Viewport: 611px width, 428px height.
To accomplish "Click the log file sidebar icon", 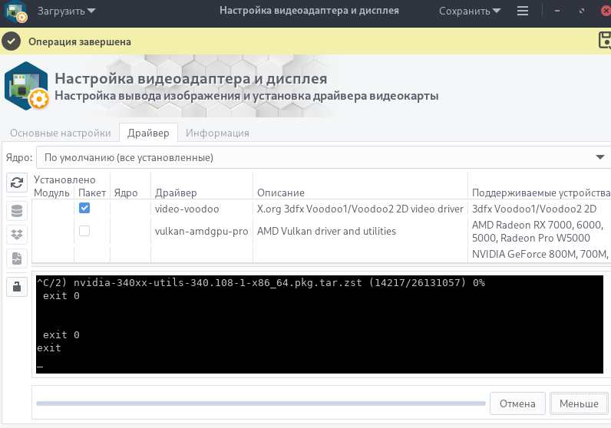I will (17, 259).
